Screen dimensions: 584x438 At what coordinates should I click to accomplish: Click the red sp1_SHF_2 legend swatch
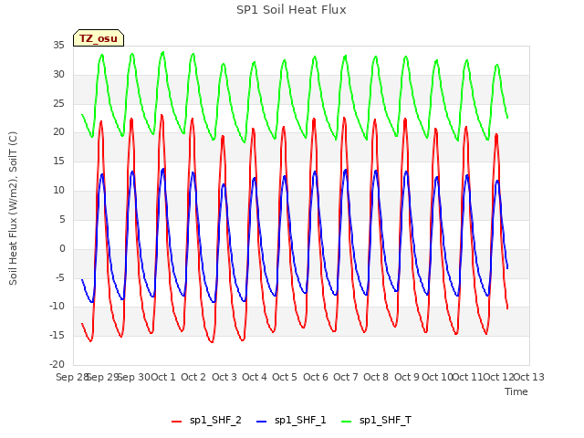tap(176, 422)
